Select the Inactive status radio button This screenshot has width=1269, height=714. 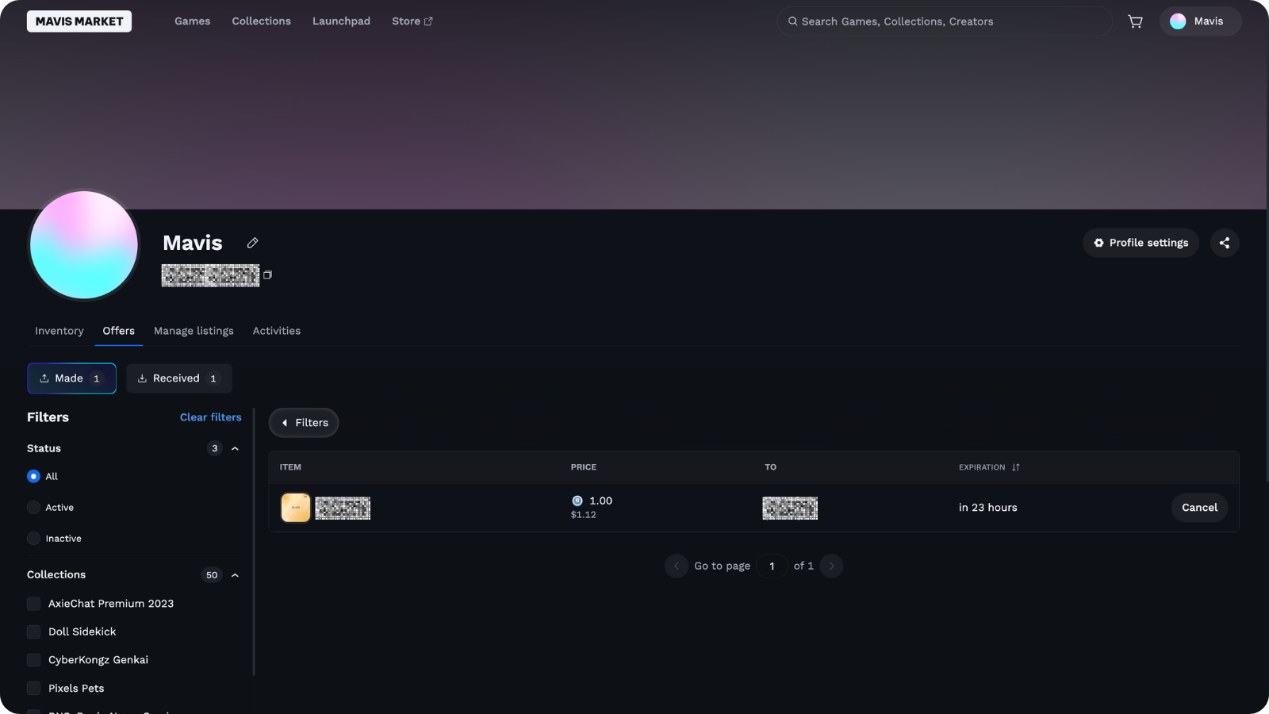(x=33, y=539)
